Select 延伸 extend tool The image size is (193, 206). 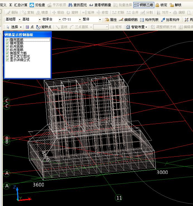tap(88, 13)
